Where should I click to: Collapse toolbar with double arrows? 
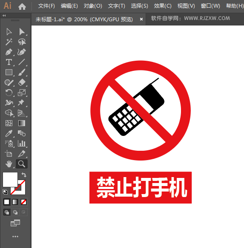coord(4,15)
